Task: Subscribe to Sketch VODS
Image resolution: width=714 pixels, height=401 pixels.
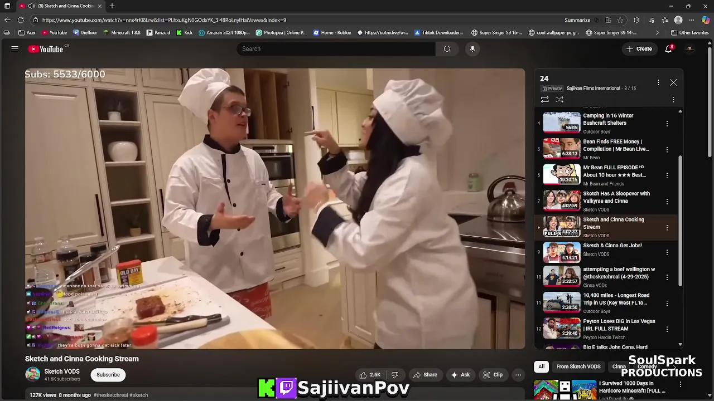Action: pyautogui.click(x=108, y=375)
